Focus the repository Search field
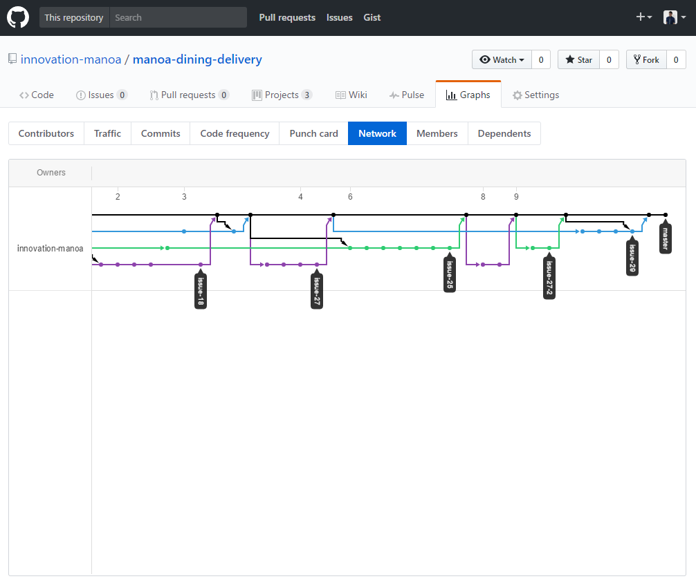Viewport: 696px width, 581px height. (178, 17)
